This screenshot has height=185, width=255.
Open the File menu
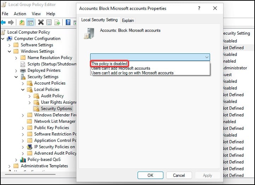tap(5, 14)
